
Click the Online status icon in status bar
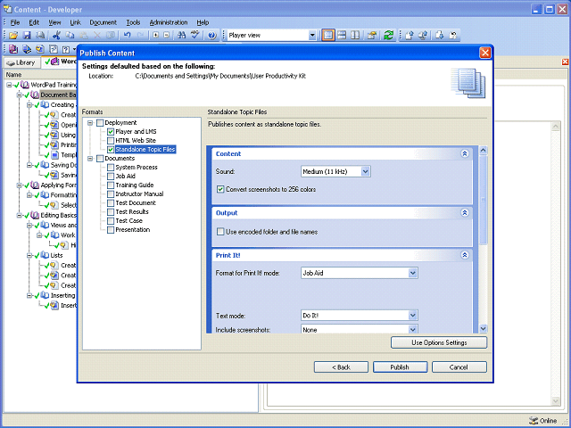click(534, 421)
